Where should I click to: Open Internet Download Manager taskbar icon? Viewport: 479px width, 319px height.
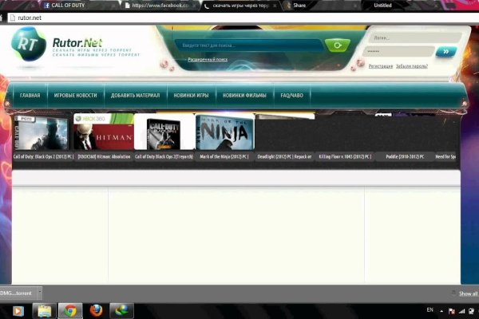[122, 310]
